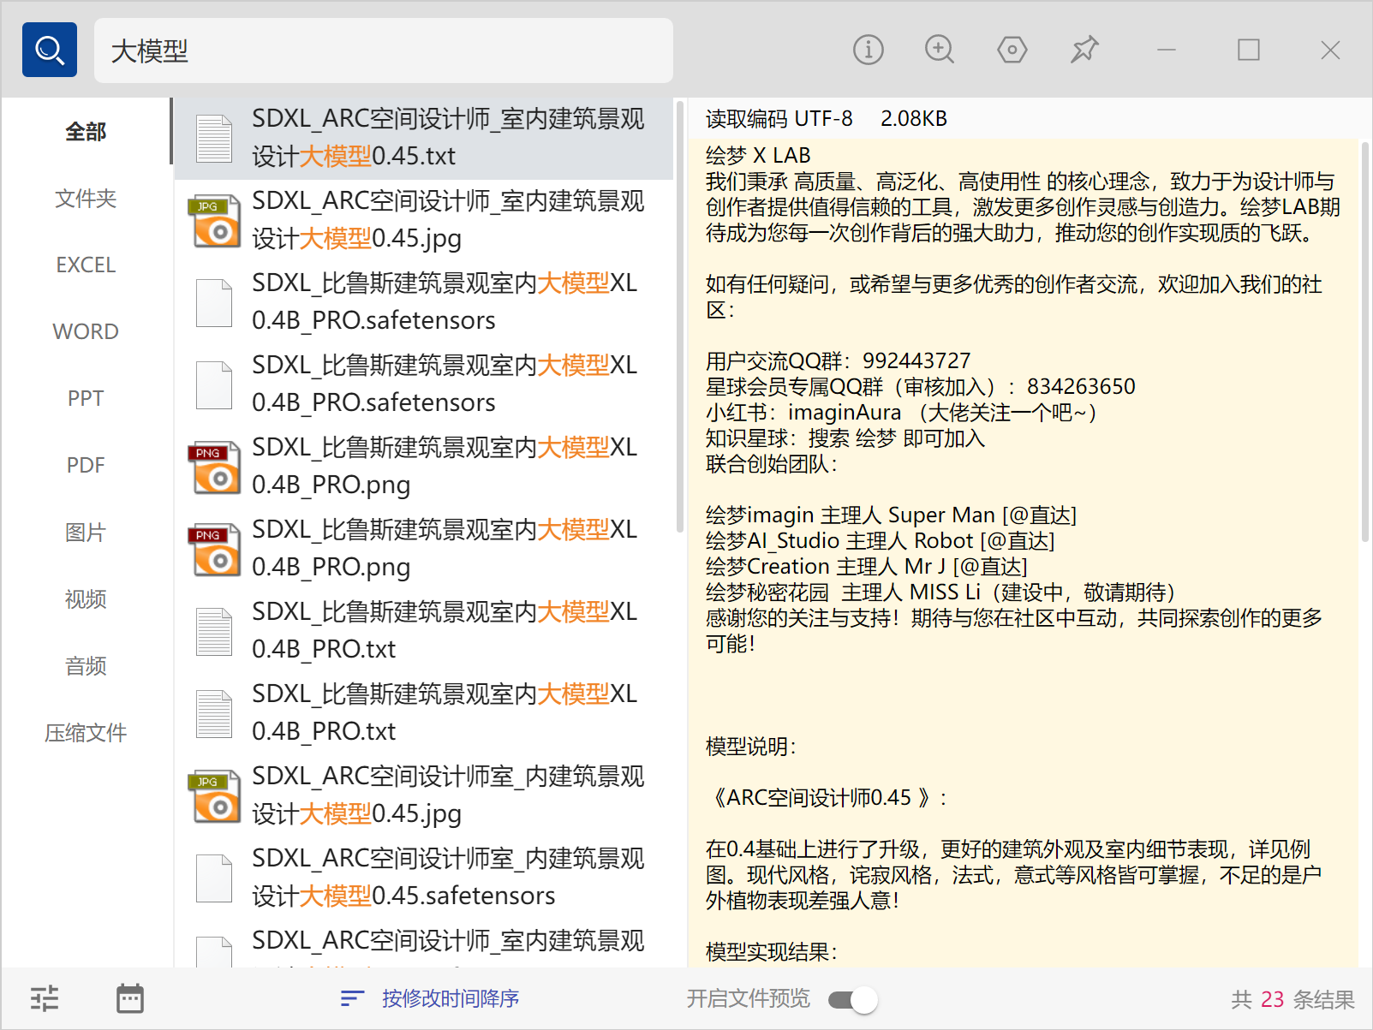Switch to the 图片 category

85,532
